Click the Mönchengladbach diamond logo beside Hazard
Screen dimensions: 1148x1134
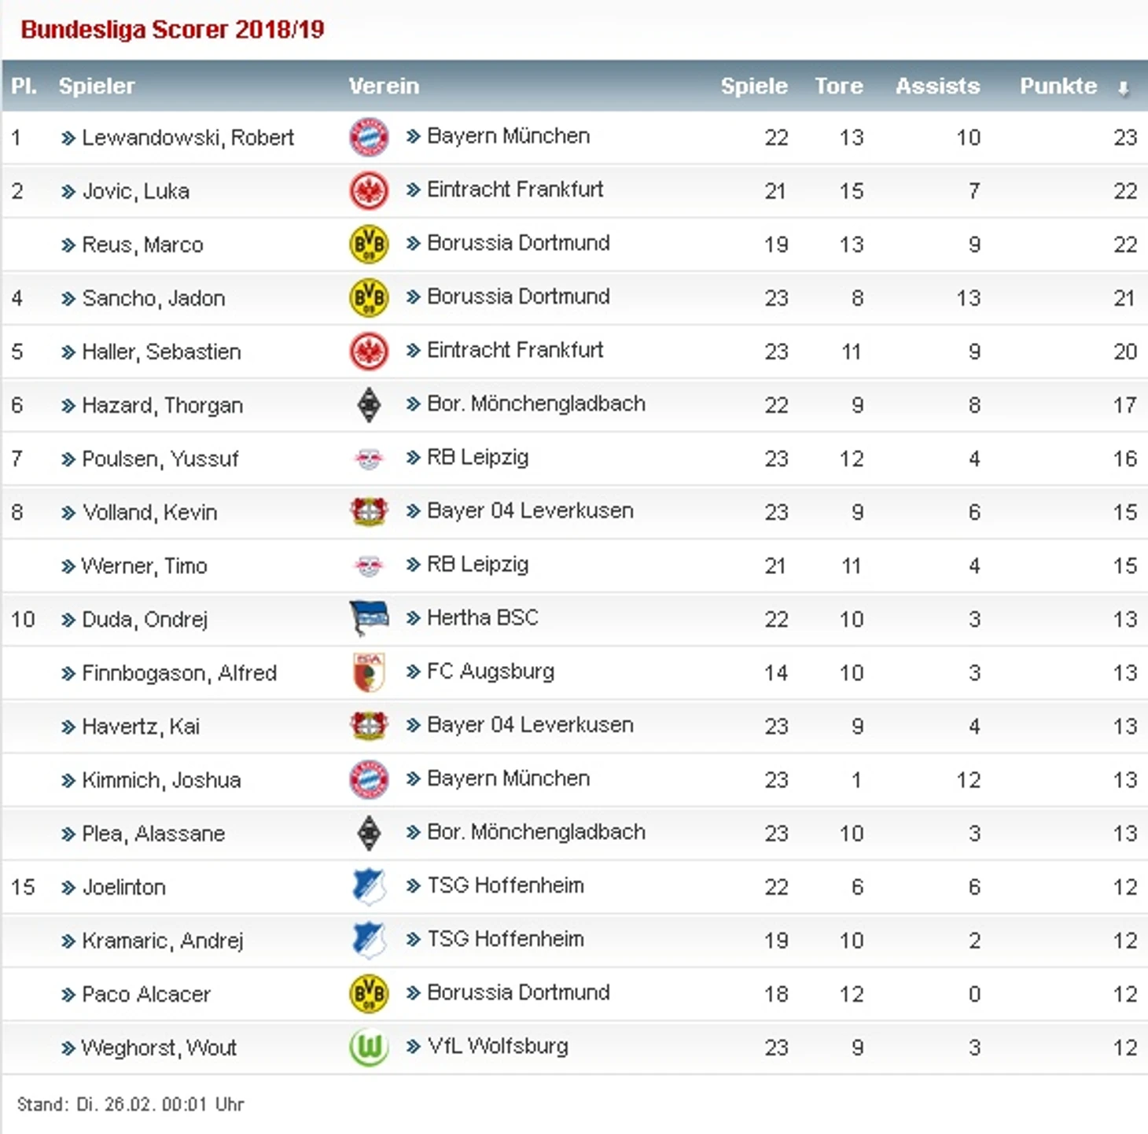click(369, 405)
